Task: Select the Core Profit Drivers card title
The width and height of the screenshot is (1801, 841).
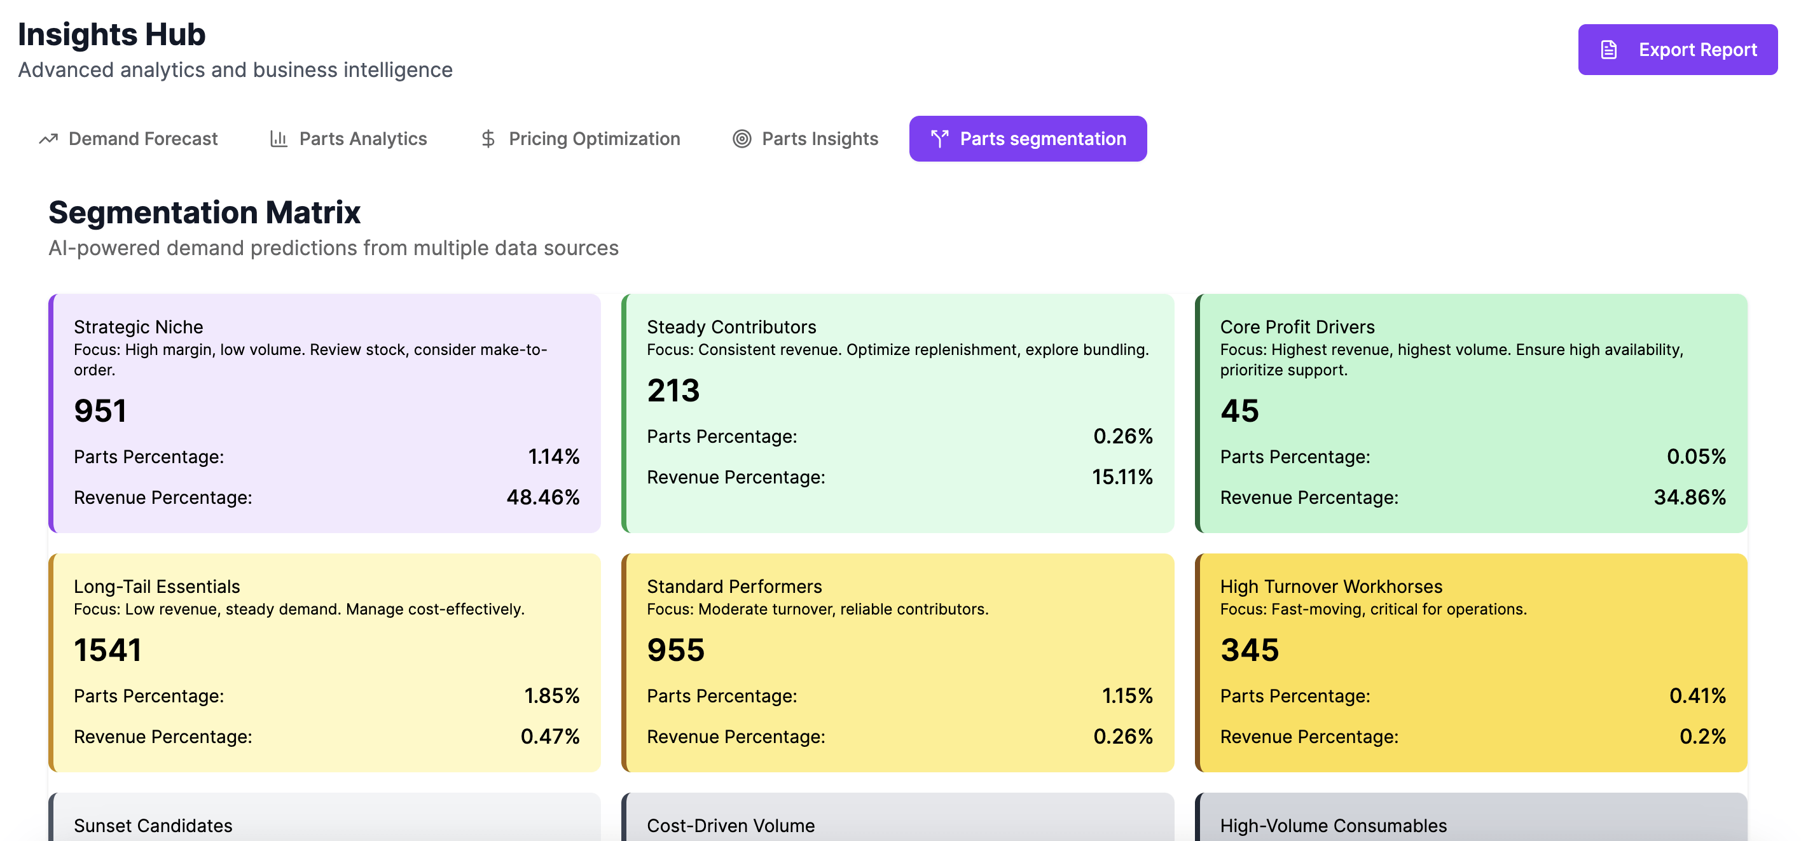Action: [x=1297, y=327]
